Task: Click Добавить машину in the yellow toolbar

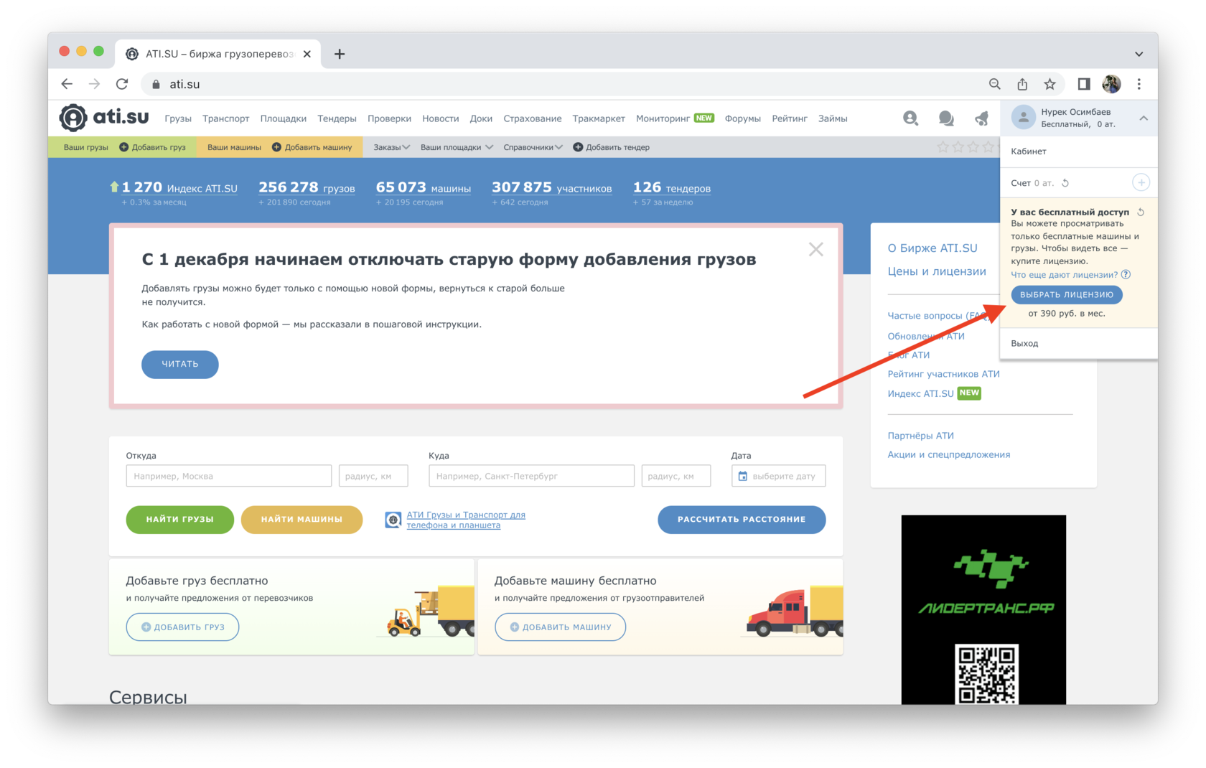Action: pyautogui.click(x=312, y=147)
